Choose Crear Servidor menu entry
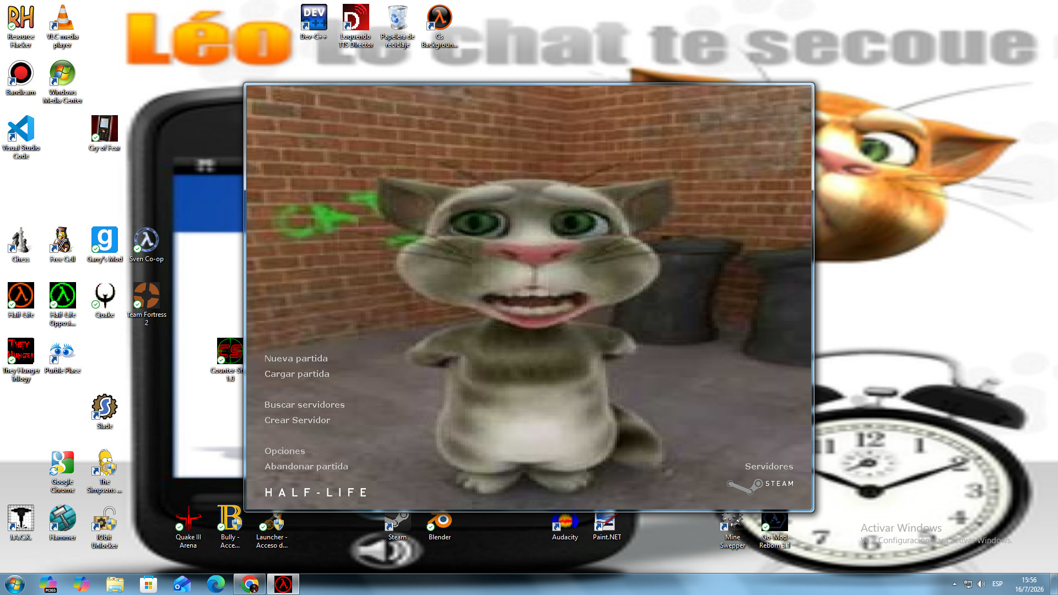The height and width of the screenshot is (595, 1058). click(297, 420)
